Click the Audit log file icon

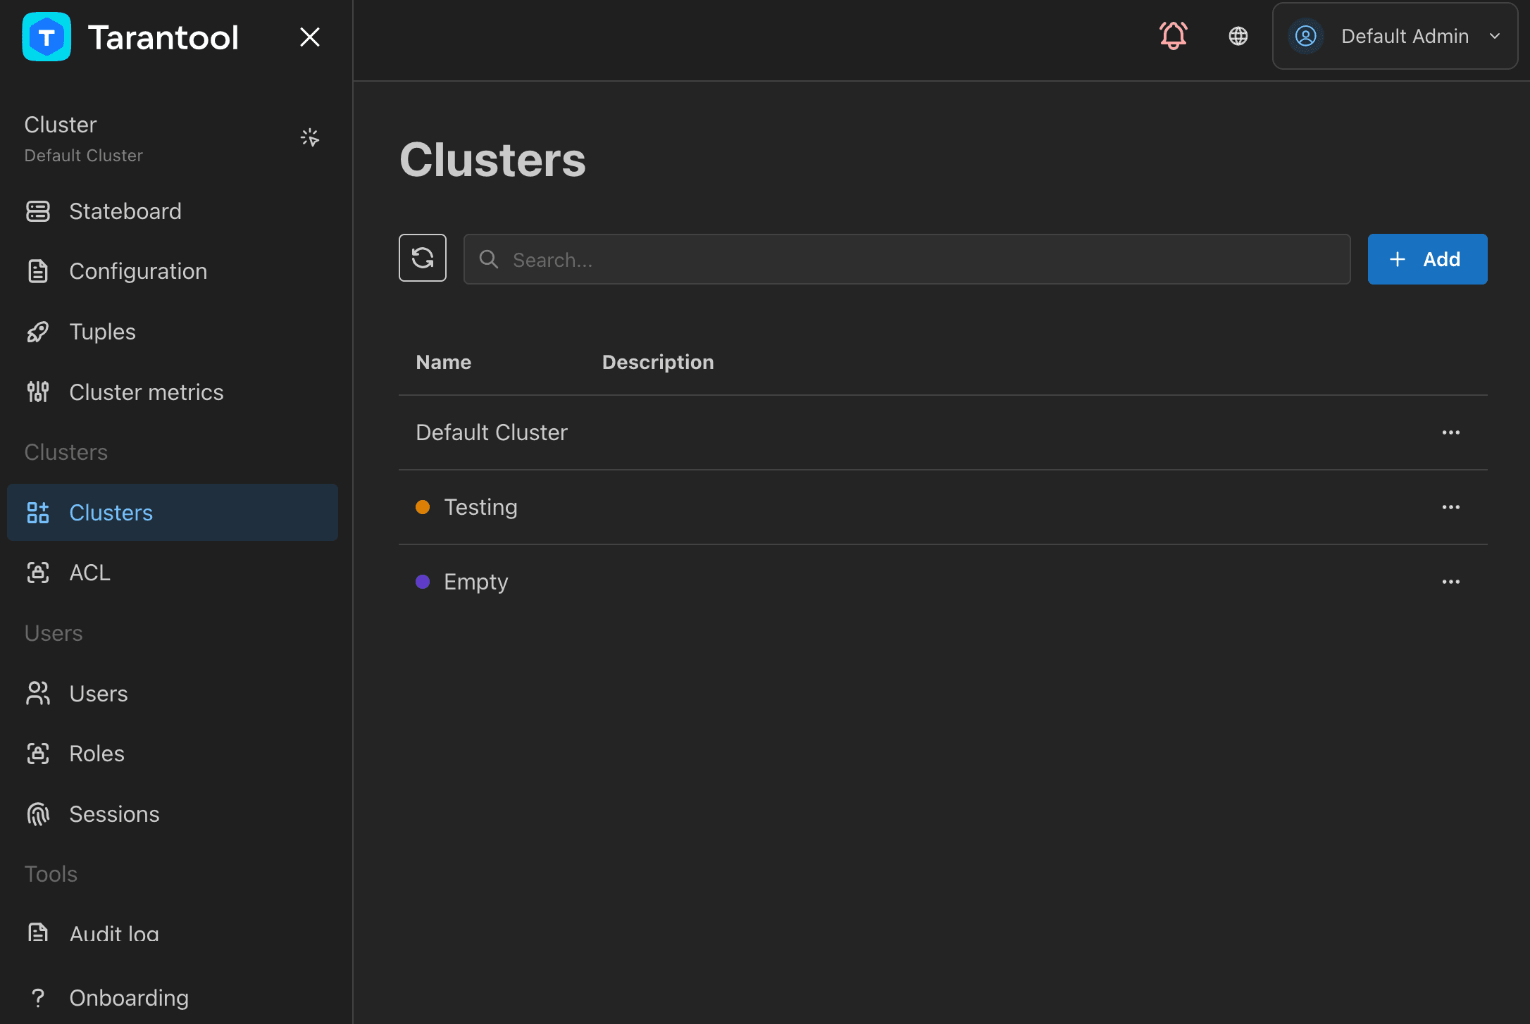pyautogui.click(x=38, y=932)
